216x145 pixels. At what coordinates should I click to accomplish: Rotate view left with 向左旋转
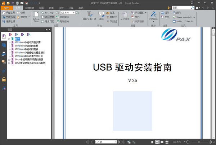pyautogui.click(x=62, y=17)
